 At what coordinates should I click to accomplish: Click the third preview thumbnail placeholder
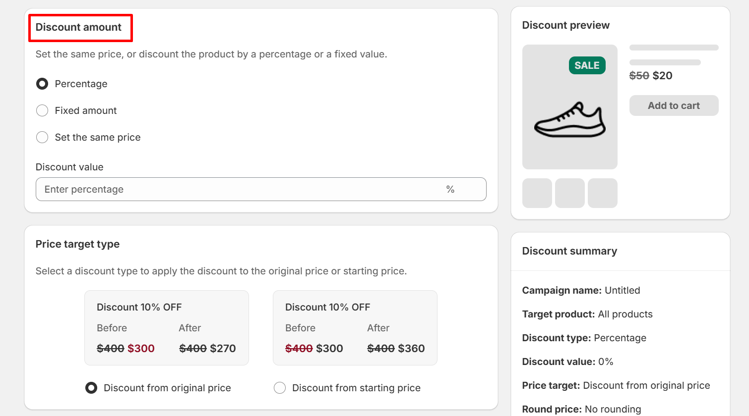tap(602, 193)
